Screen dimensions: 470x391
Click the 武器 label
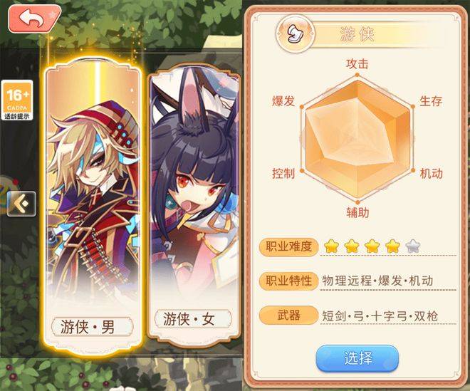pyautogui.click(x=288, y=315)
